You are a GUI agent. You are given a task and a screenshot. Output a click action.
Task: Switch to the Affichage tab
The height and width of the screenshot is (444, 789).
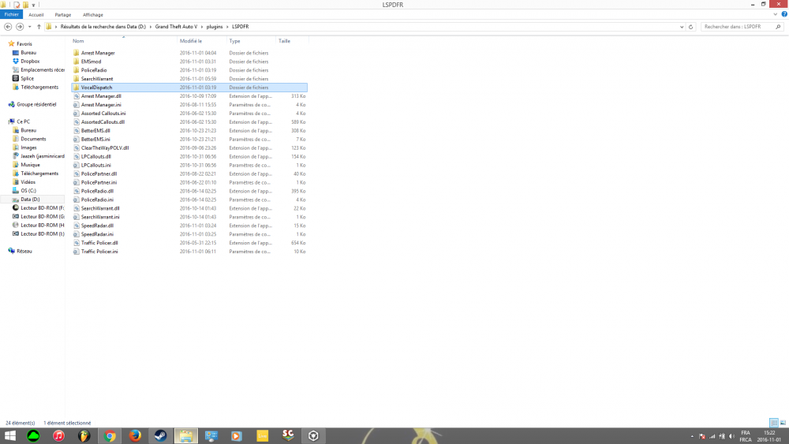coord(92,14)
